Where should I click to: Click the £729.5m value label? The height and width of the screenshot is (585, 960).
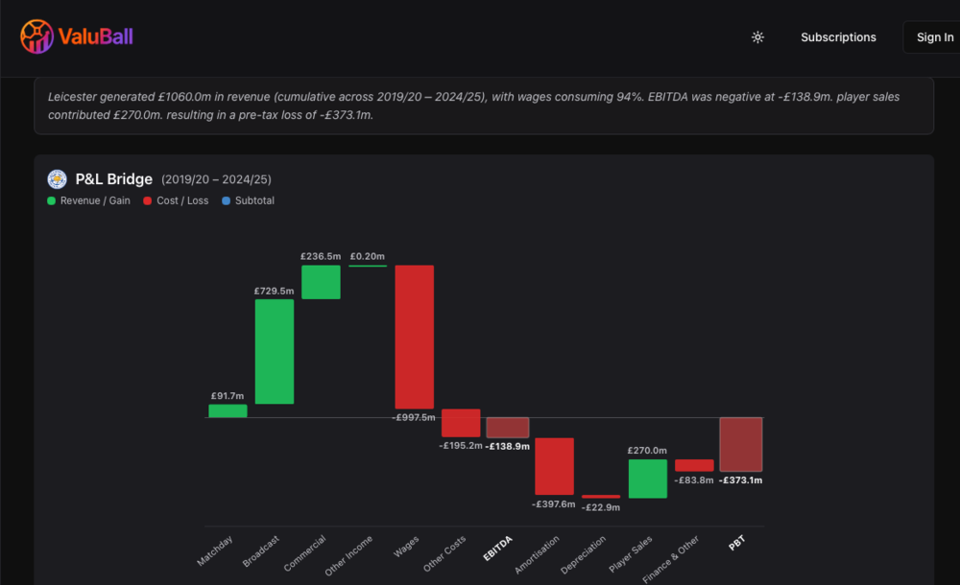click(x=274, y=292)
